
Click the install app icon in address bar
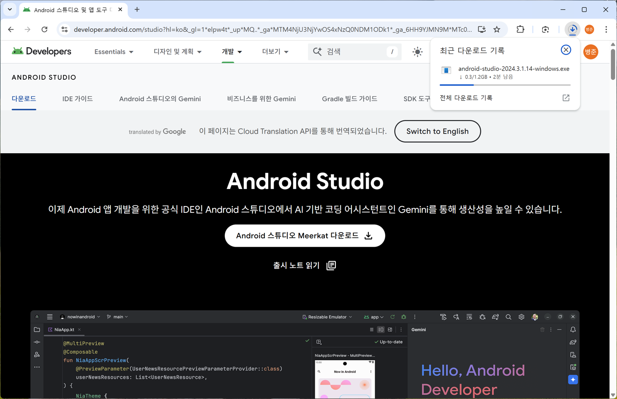[x=482, y=30]
